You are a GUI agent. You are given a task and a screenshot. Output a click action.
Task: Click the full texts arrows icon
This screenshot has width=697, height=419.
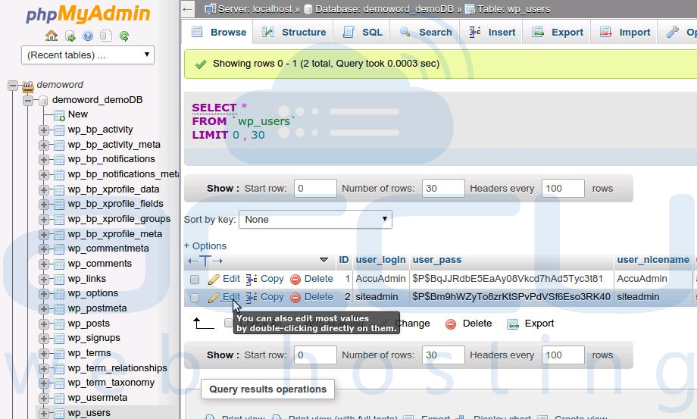pyautogui.click(x=205, y=261)
